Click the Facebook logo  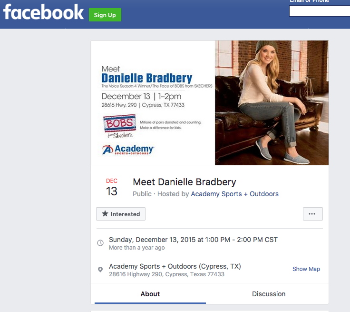tap(43, 12)
